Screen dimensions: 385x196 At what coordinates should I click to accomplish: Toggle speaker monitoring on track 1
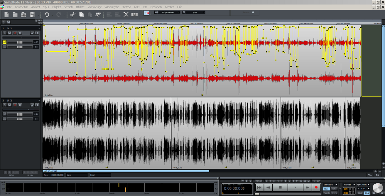(x=20, y=33)
